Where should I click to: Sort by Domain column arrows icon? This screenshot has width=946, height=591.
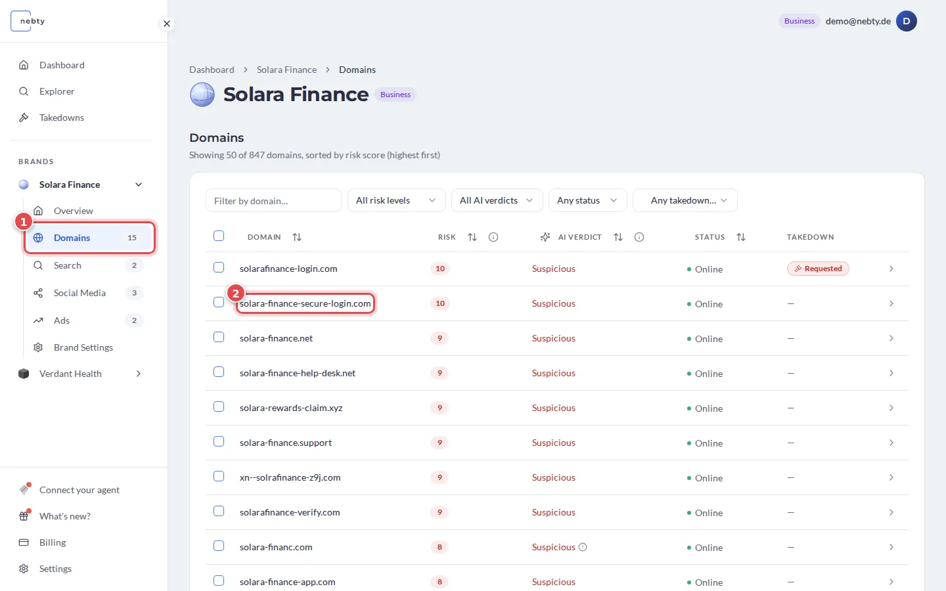point(297,237)
